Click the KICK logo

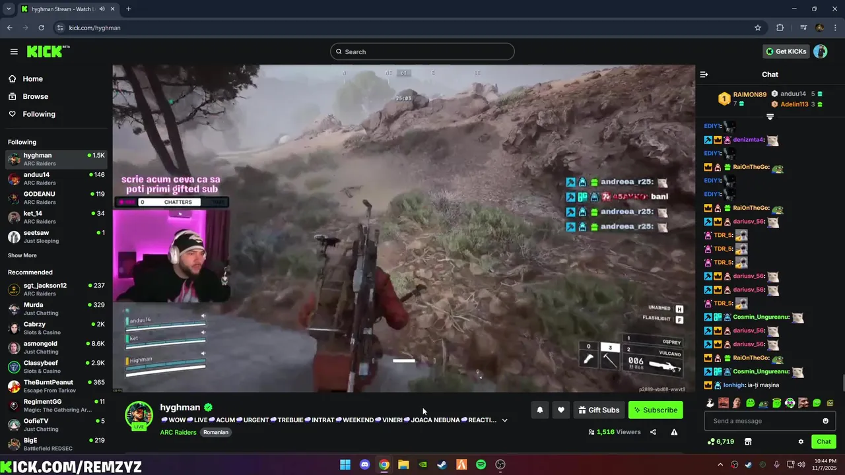click(48, 51)
